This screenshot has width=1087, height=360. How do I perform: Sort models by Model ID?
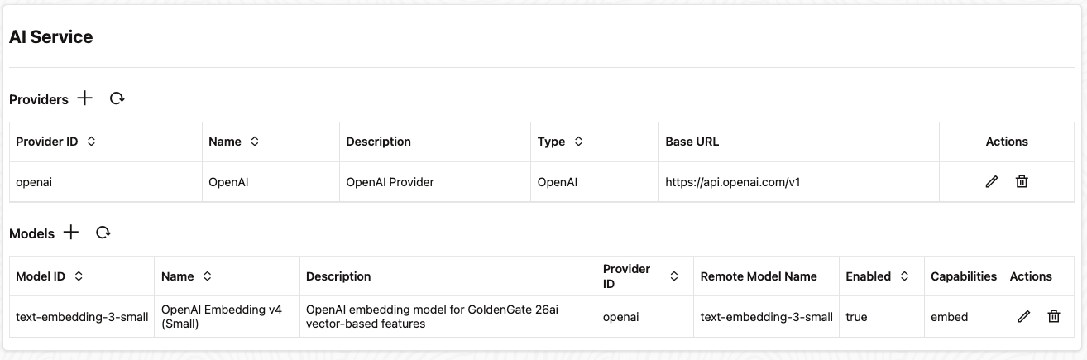[x=79, y=276]
